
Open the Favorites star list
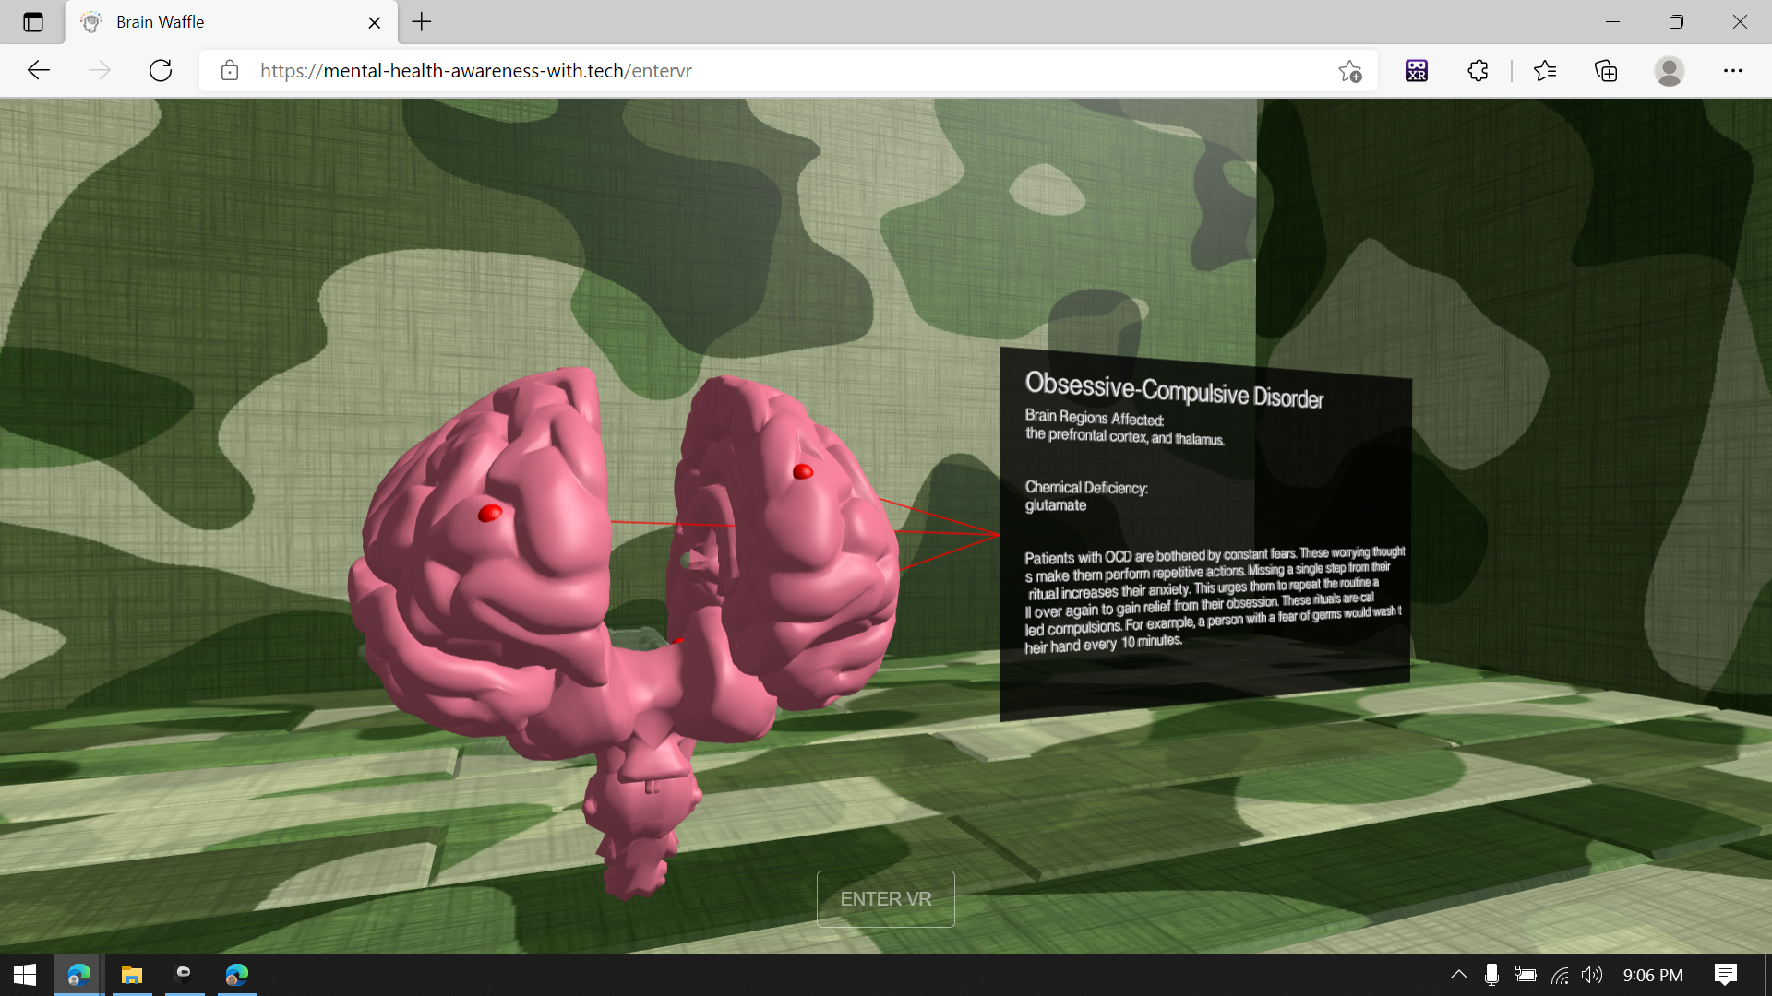click(x=1544, y=71)
